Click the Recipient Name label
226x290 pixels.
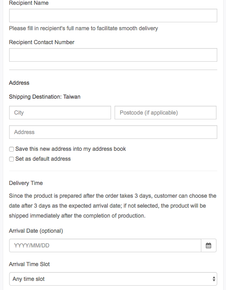coord(29,3)
